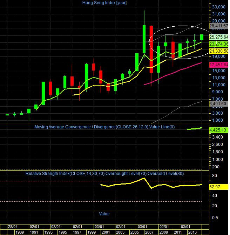Click the 'Value' panel title
Image resolution: width=230 pixels, height=235 pixels.
click(104, 214)
